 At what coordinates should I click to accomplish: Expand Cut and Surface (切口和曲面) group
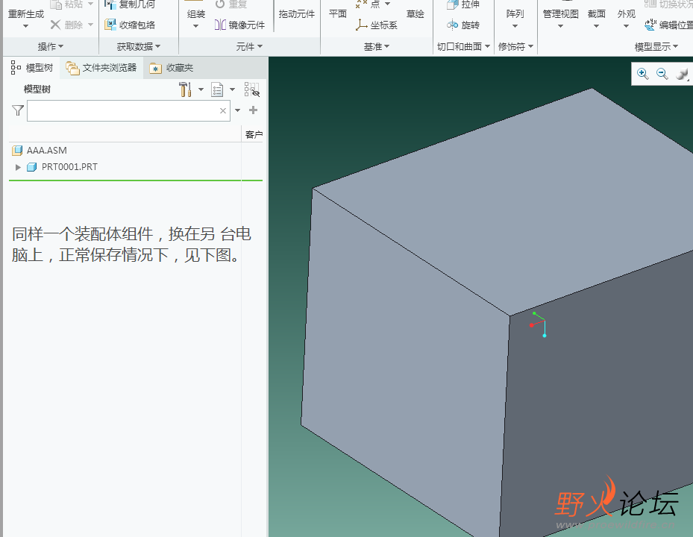tap(463, 46)
